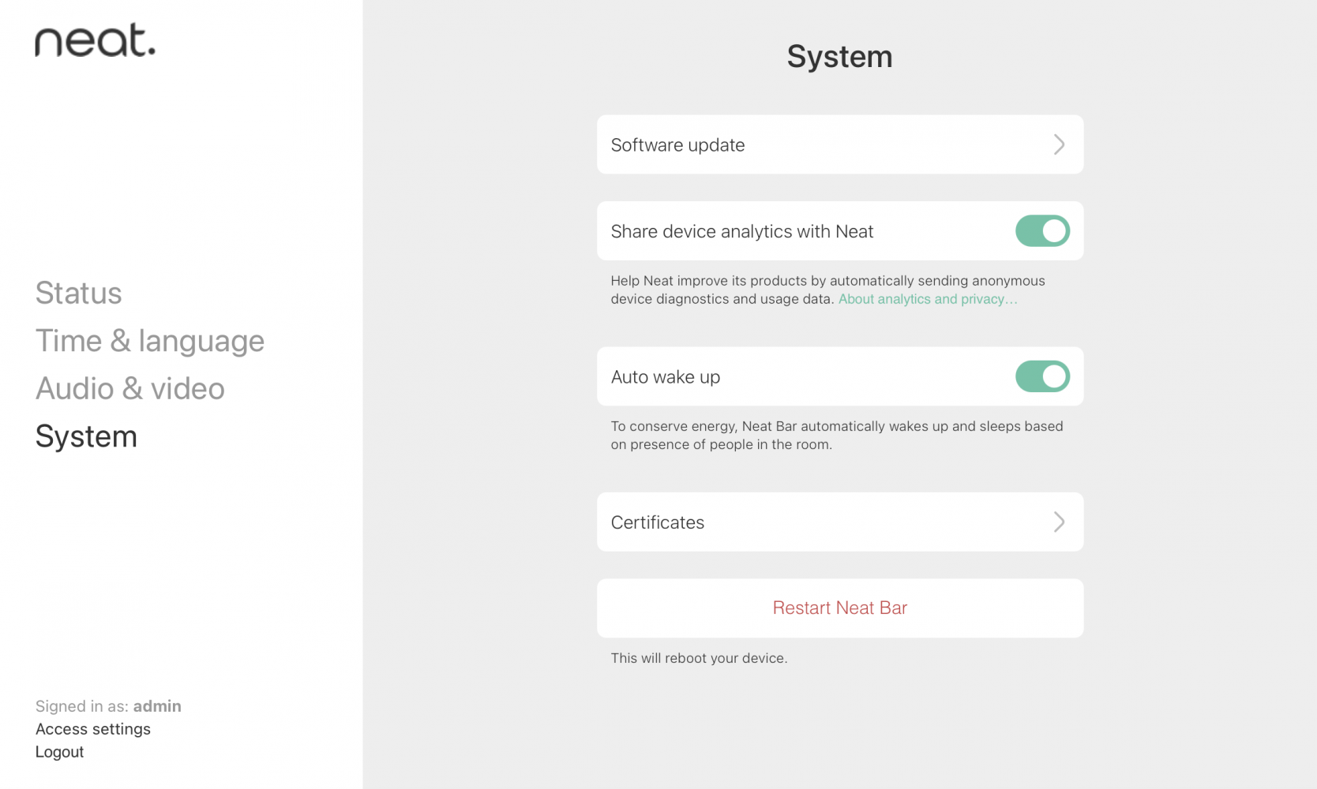The height and width of the screenshot is (789, 1317).
Task: Select Status in the sidebar
Action: (x=78, y=293)
